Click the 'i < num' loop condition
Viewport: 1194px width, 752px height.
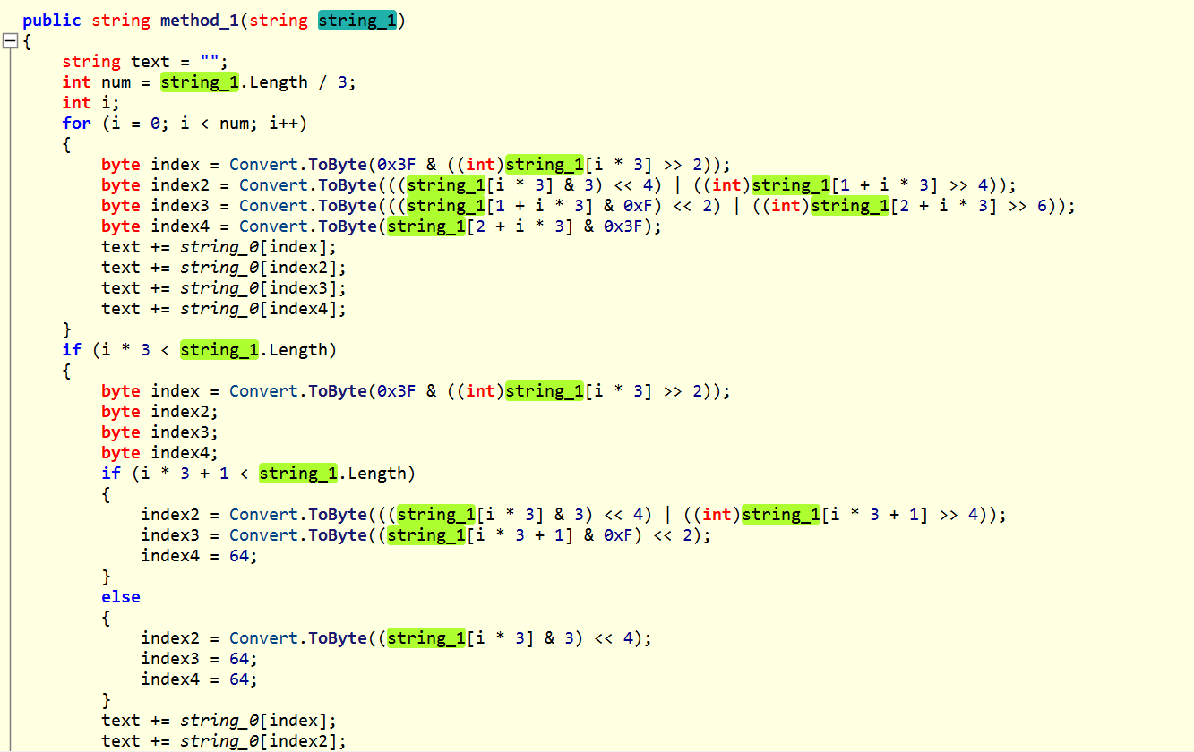[215, 124]
